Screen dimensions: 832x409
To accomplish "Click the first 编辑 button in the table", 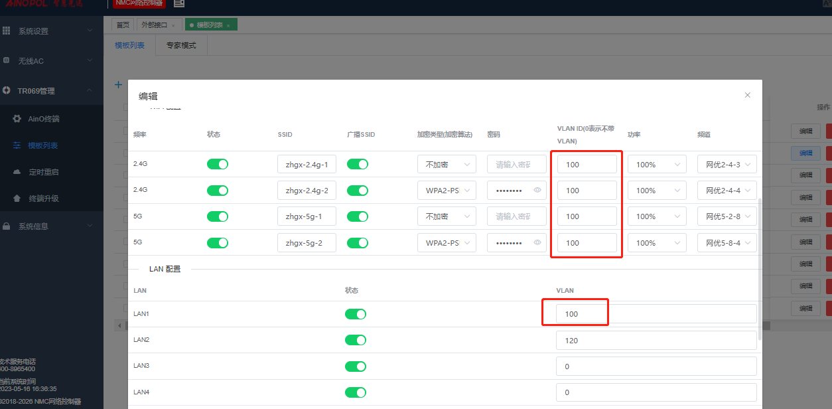I will click(x=805, y=131).
